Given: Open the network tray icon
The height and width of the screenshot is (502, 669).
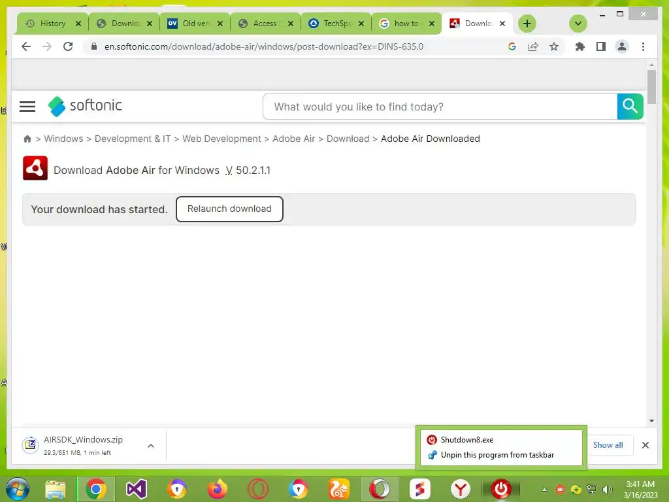Looking at the screenshot, I should tap(591, 490).
